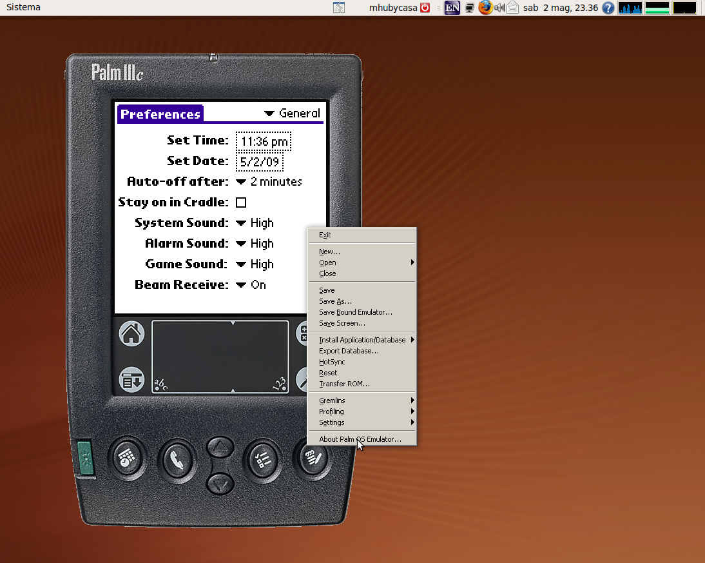Open the General category dropdown
The height and width of the screenshot is (563, 705).
(293, 114)
